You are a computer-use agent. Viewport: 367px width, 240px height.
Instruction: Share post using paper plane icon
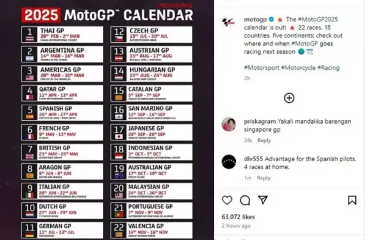[262, 200]
